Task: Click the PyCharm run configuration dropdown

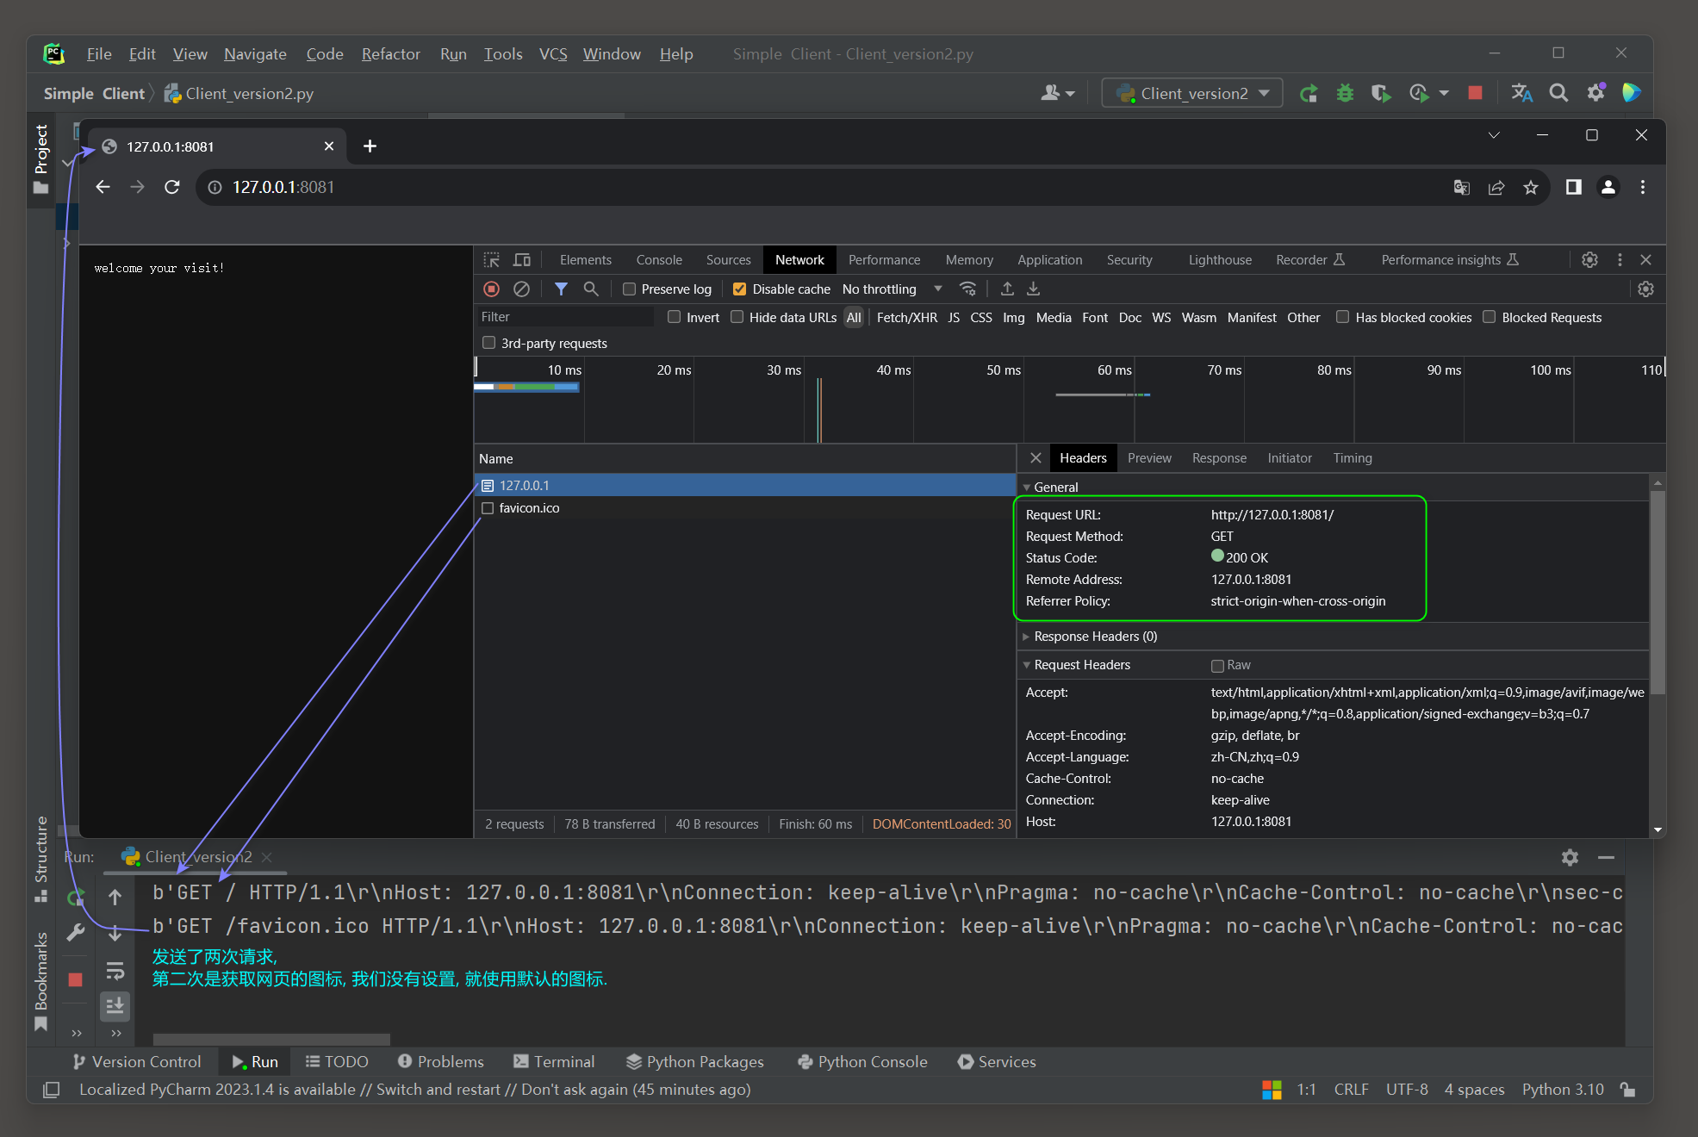Action: click(x=1193, y=93)
